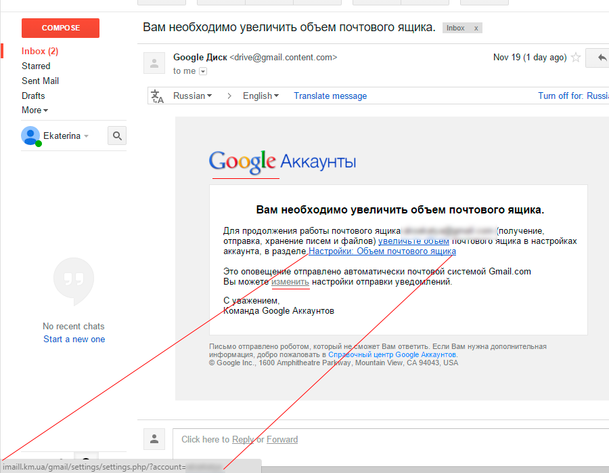Star this message

click(576, 58)
